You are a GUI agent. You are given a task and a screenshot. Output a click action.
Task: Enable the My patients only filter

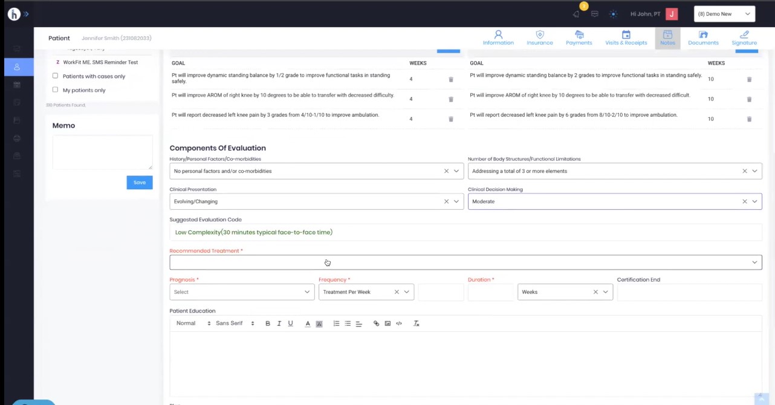click(x=55, y=89)
